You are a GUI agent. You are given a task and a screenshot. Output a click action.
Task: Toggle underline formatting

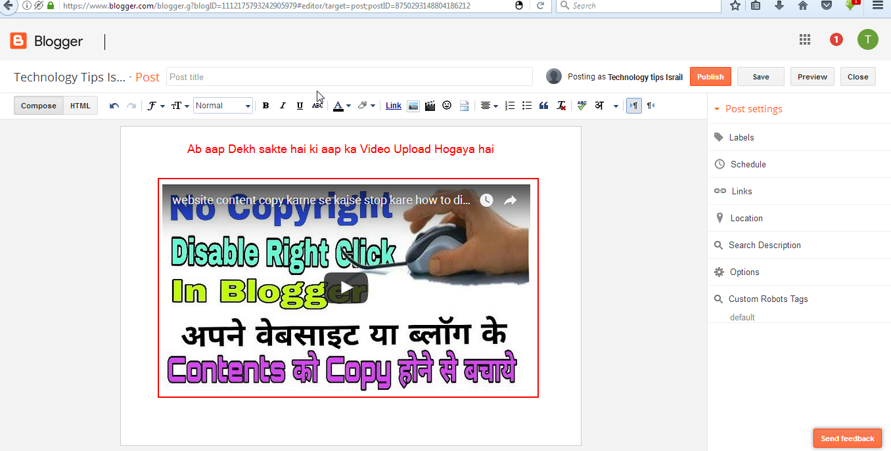point(300,106)
